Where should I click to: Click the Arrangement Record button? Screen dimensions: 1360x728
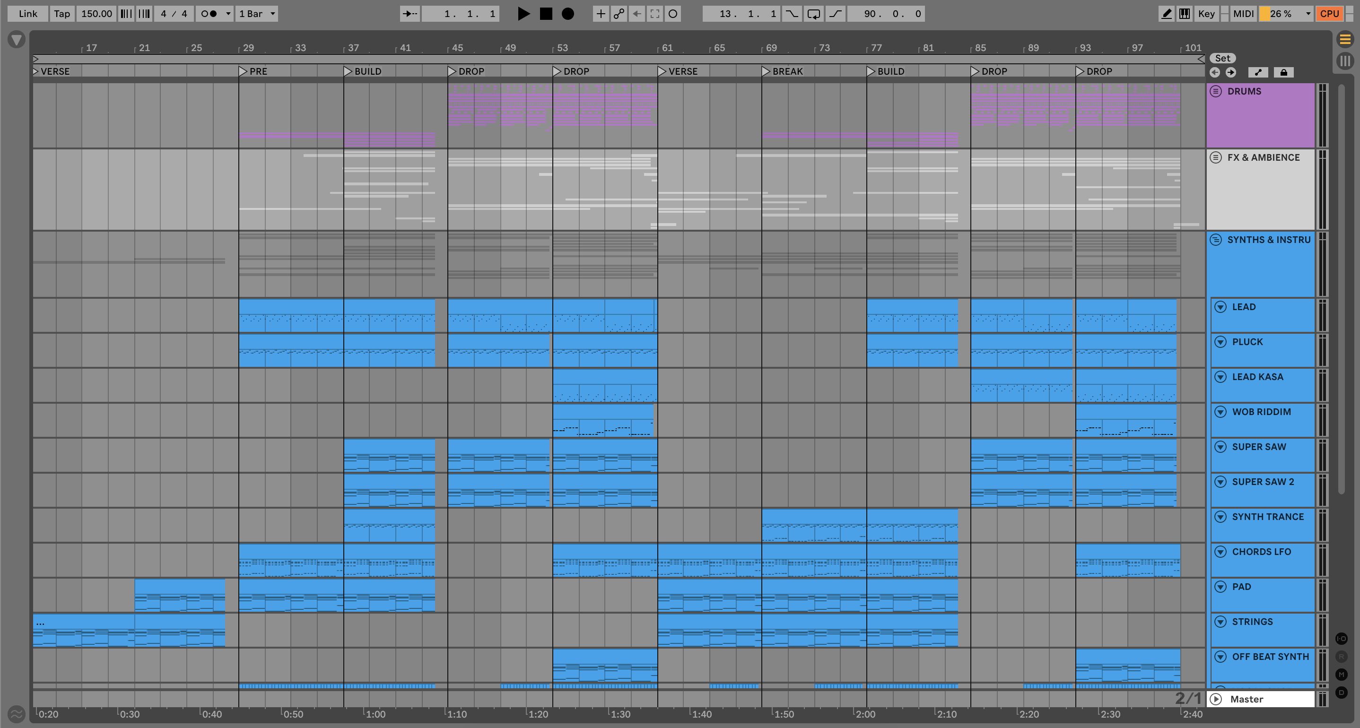(567, 14)
